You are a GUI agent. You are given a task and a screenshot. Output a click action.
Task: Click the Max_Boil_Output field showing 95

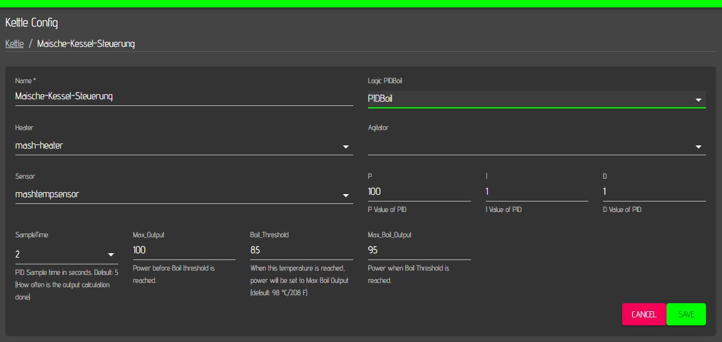(x=419, y=250)
